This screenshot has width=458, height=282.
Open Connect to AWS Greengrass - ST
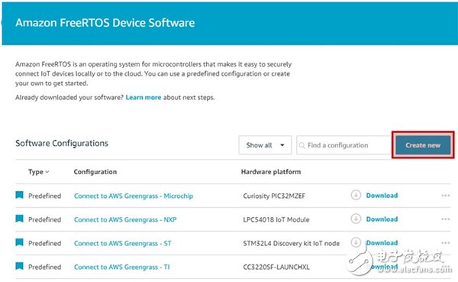click(x=122, y=243)
